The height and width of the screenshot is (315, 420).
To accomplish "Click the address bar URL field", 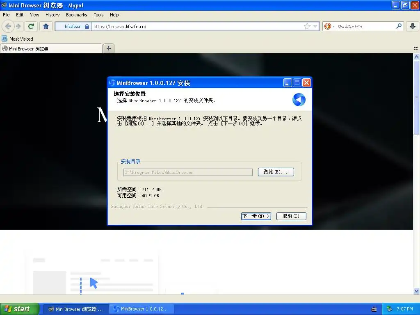I will (x=198, y=26).
